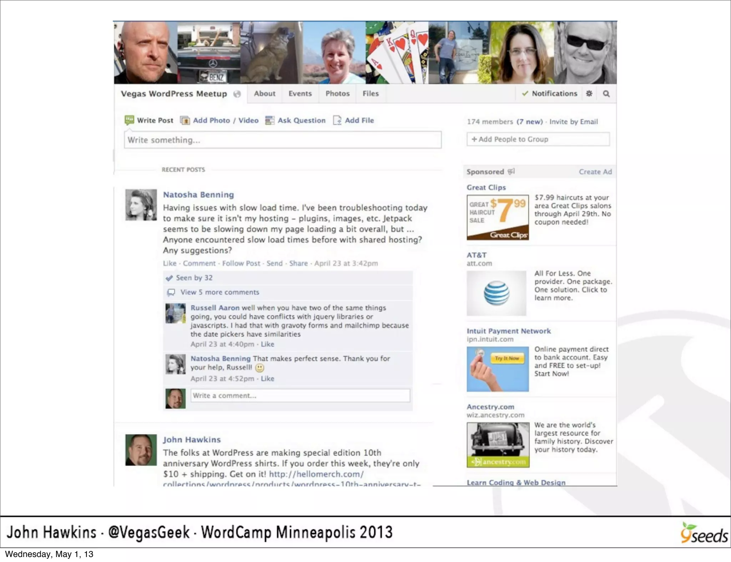731x562 pixels.
Task: Open the Seen by 32 list
Action: click(194, 278)
